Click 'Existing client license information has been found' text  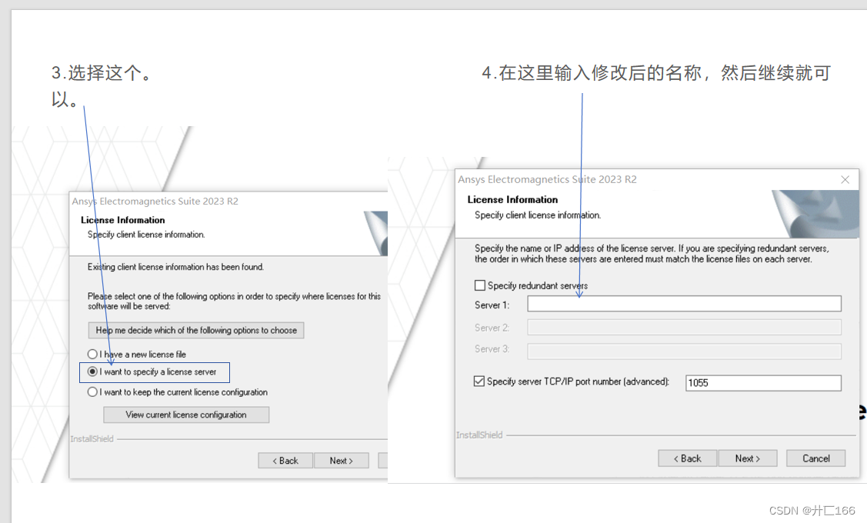tap(176, 267)
